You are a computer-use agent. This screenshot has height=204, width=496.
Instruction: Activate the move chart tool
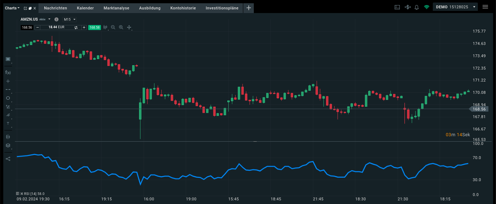[x=129, y=27]
